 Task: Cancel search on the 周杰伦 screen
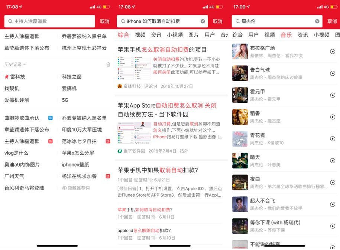(332, 21)
